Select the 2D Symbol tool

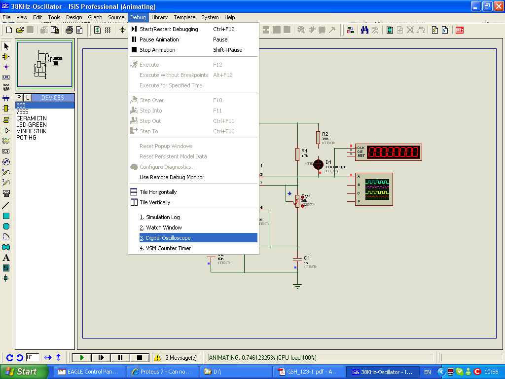click(6, 268)
